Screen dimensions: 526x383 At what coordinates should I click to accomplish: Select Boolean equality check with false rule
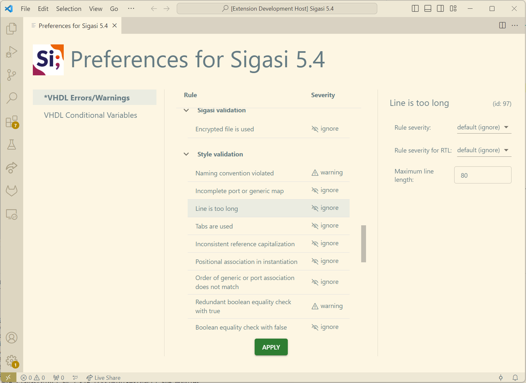(268, 327)
